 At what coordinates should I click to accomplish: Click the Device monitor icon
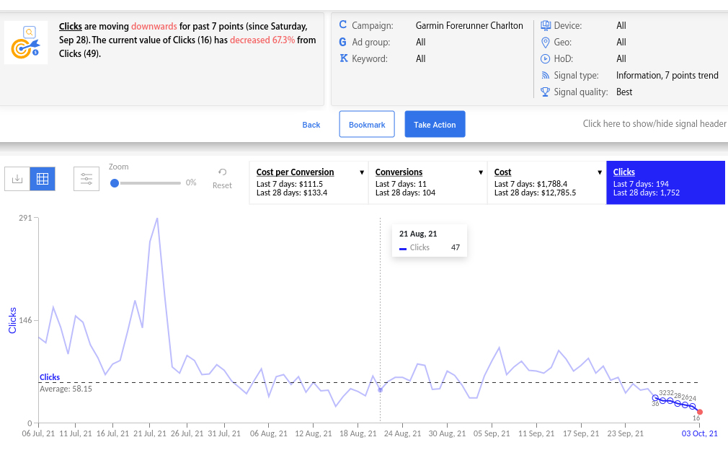pyautogui.click(x=546, y=25)
